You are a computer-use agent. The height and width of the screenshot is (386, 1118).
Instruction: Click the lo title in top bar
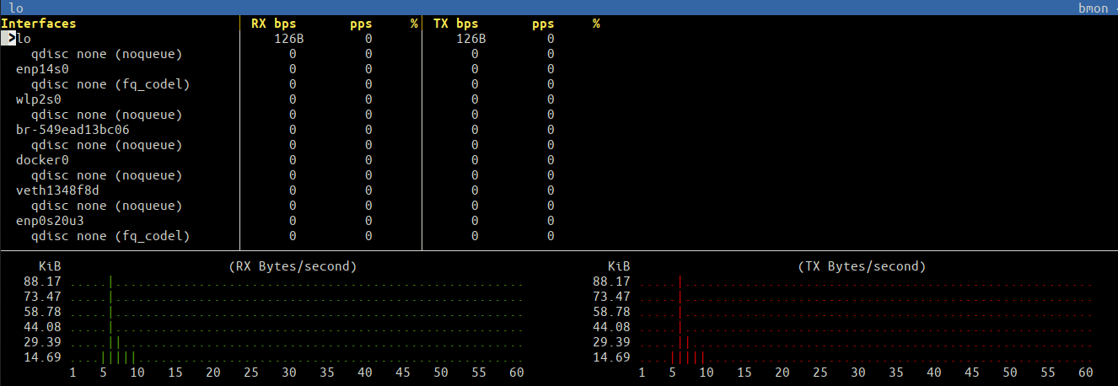[15, 8]
